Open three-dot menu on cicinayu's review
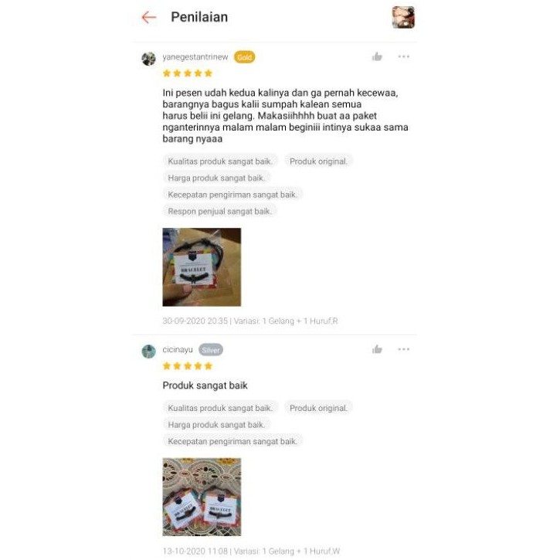 (x=403, y=349)
